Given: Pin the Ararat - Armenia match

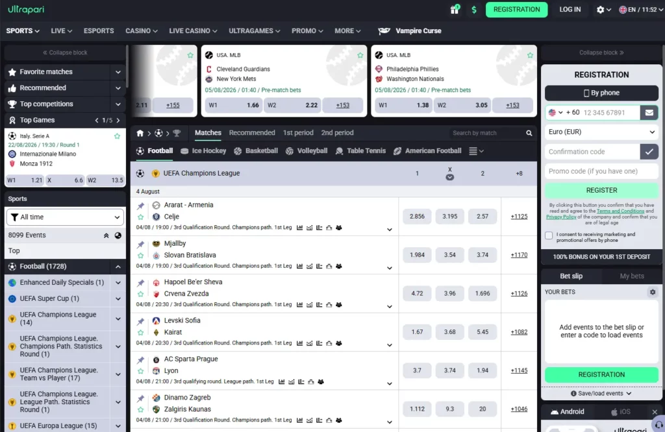Looking at the screenshot, I should [x=140, y=206].
